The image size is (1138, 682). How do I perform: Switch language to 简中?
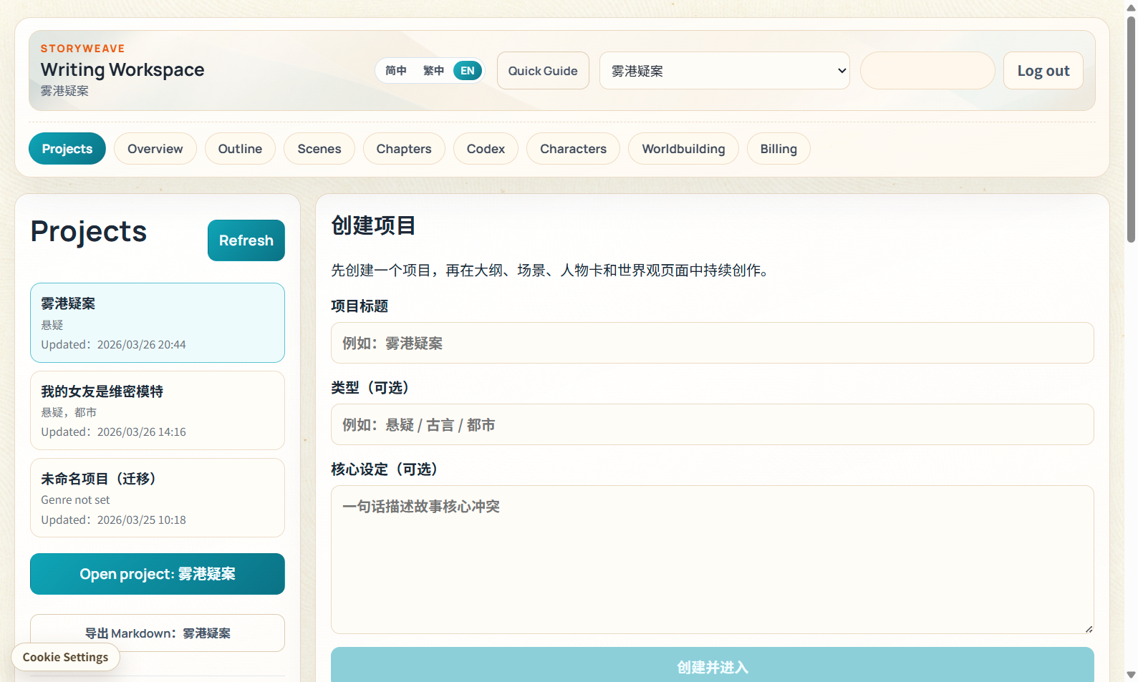(x=395, y=70)
